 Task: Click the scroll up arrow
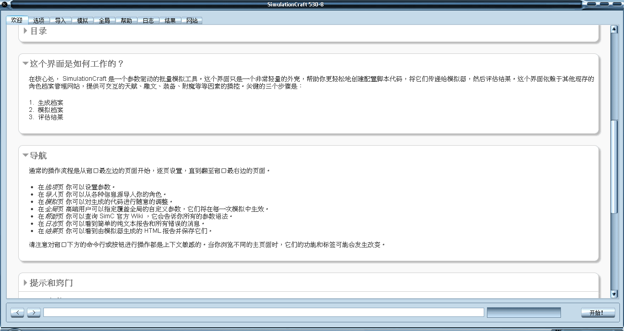click(x=614, y=29)
